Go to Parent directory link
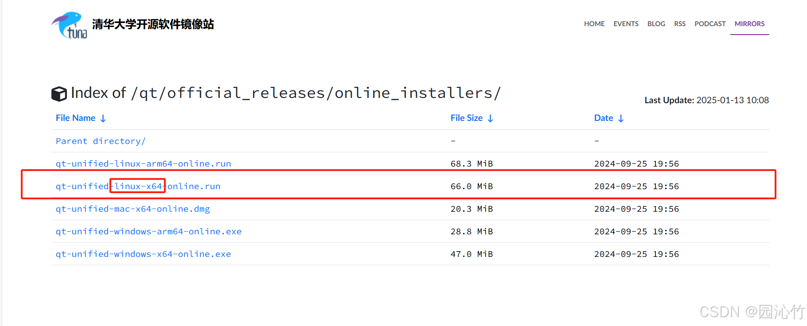Image resolution: width=807 pixels, height=326 pixels. (x=101, y=141)
